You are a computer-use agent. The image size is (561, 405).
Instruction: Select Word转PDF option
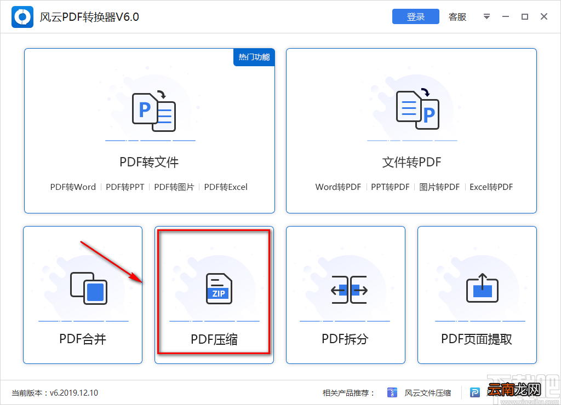pos(338,187)
